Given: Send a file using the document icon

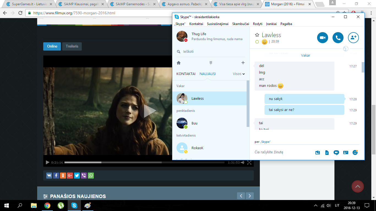Looking at the screenshot, I should (x=327, y=152).
